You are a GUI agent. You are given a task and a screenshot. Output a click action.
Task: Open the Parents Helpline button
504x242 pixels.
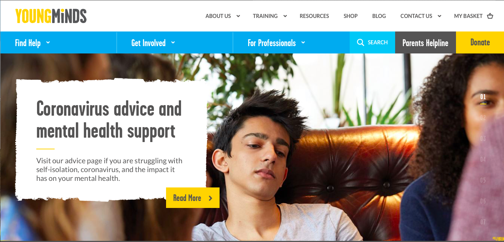426,42
